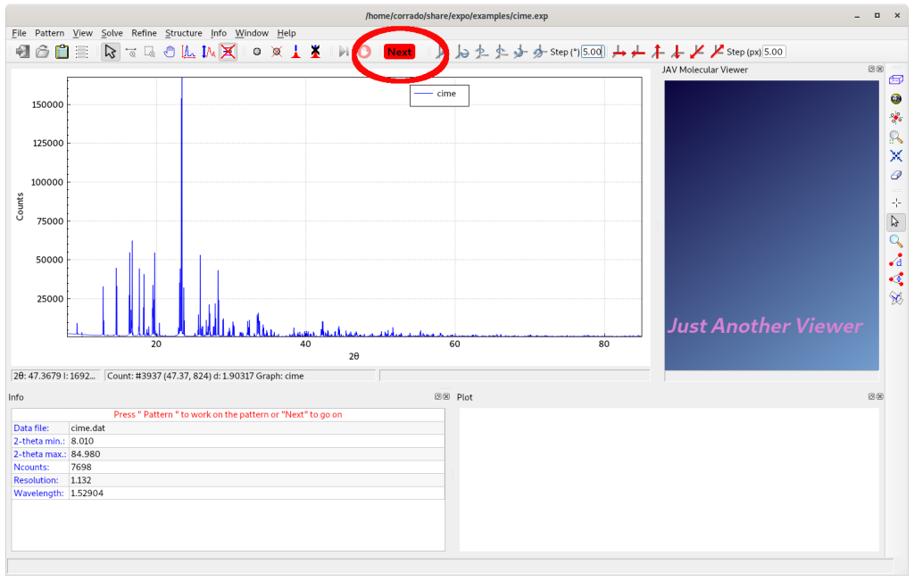Click the translate left red arrow icon
914x581 pixels.
click(x=638, y=52)
